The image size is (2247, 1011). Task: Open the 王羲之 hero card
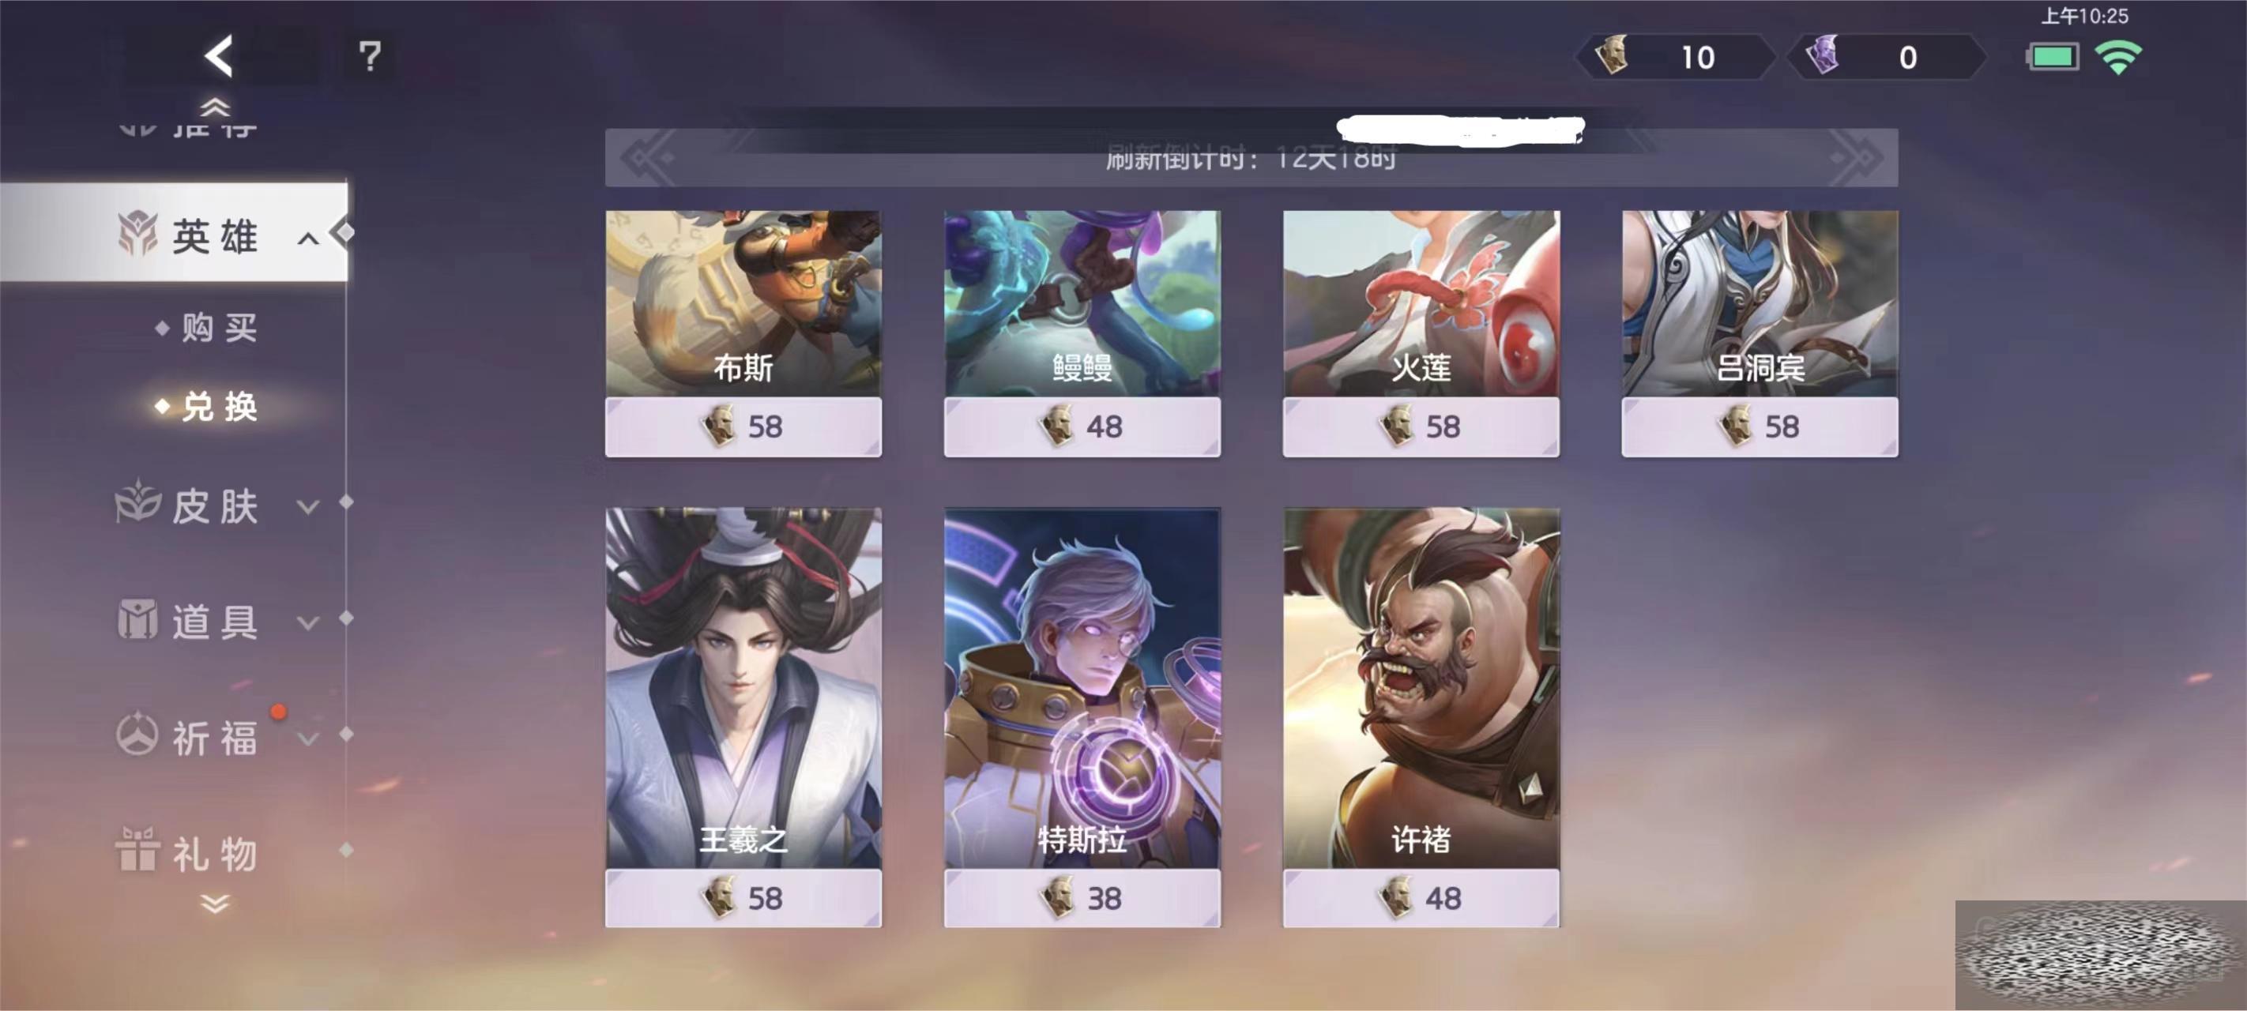click(x=743, y=688)
